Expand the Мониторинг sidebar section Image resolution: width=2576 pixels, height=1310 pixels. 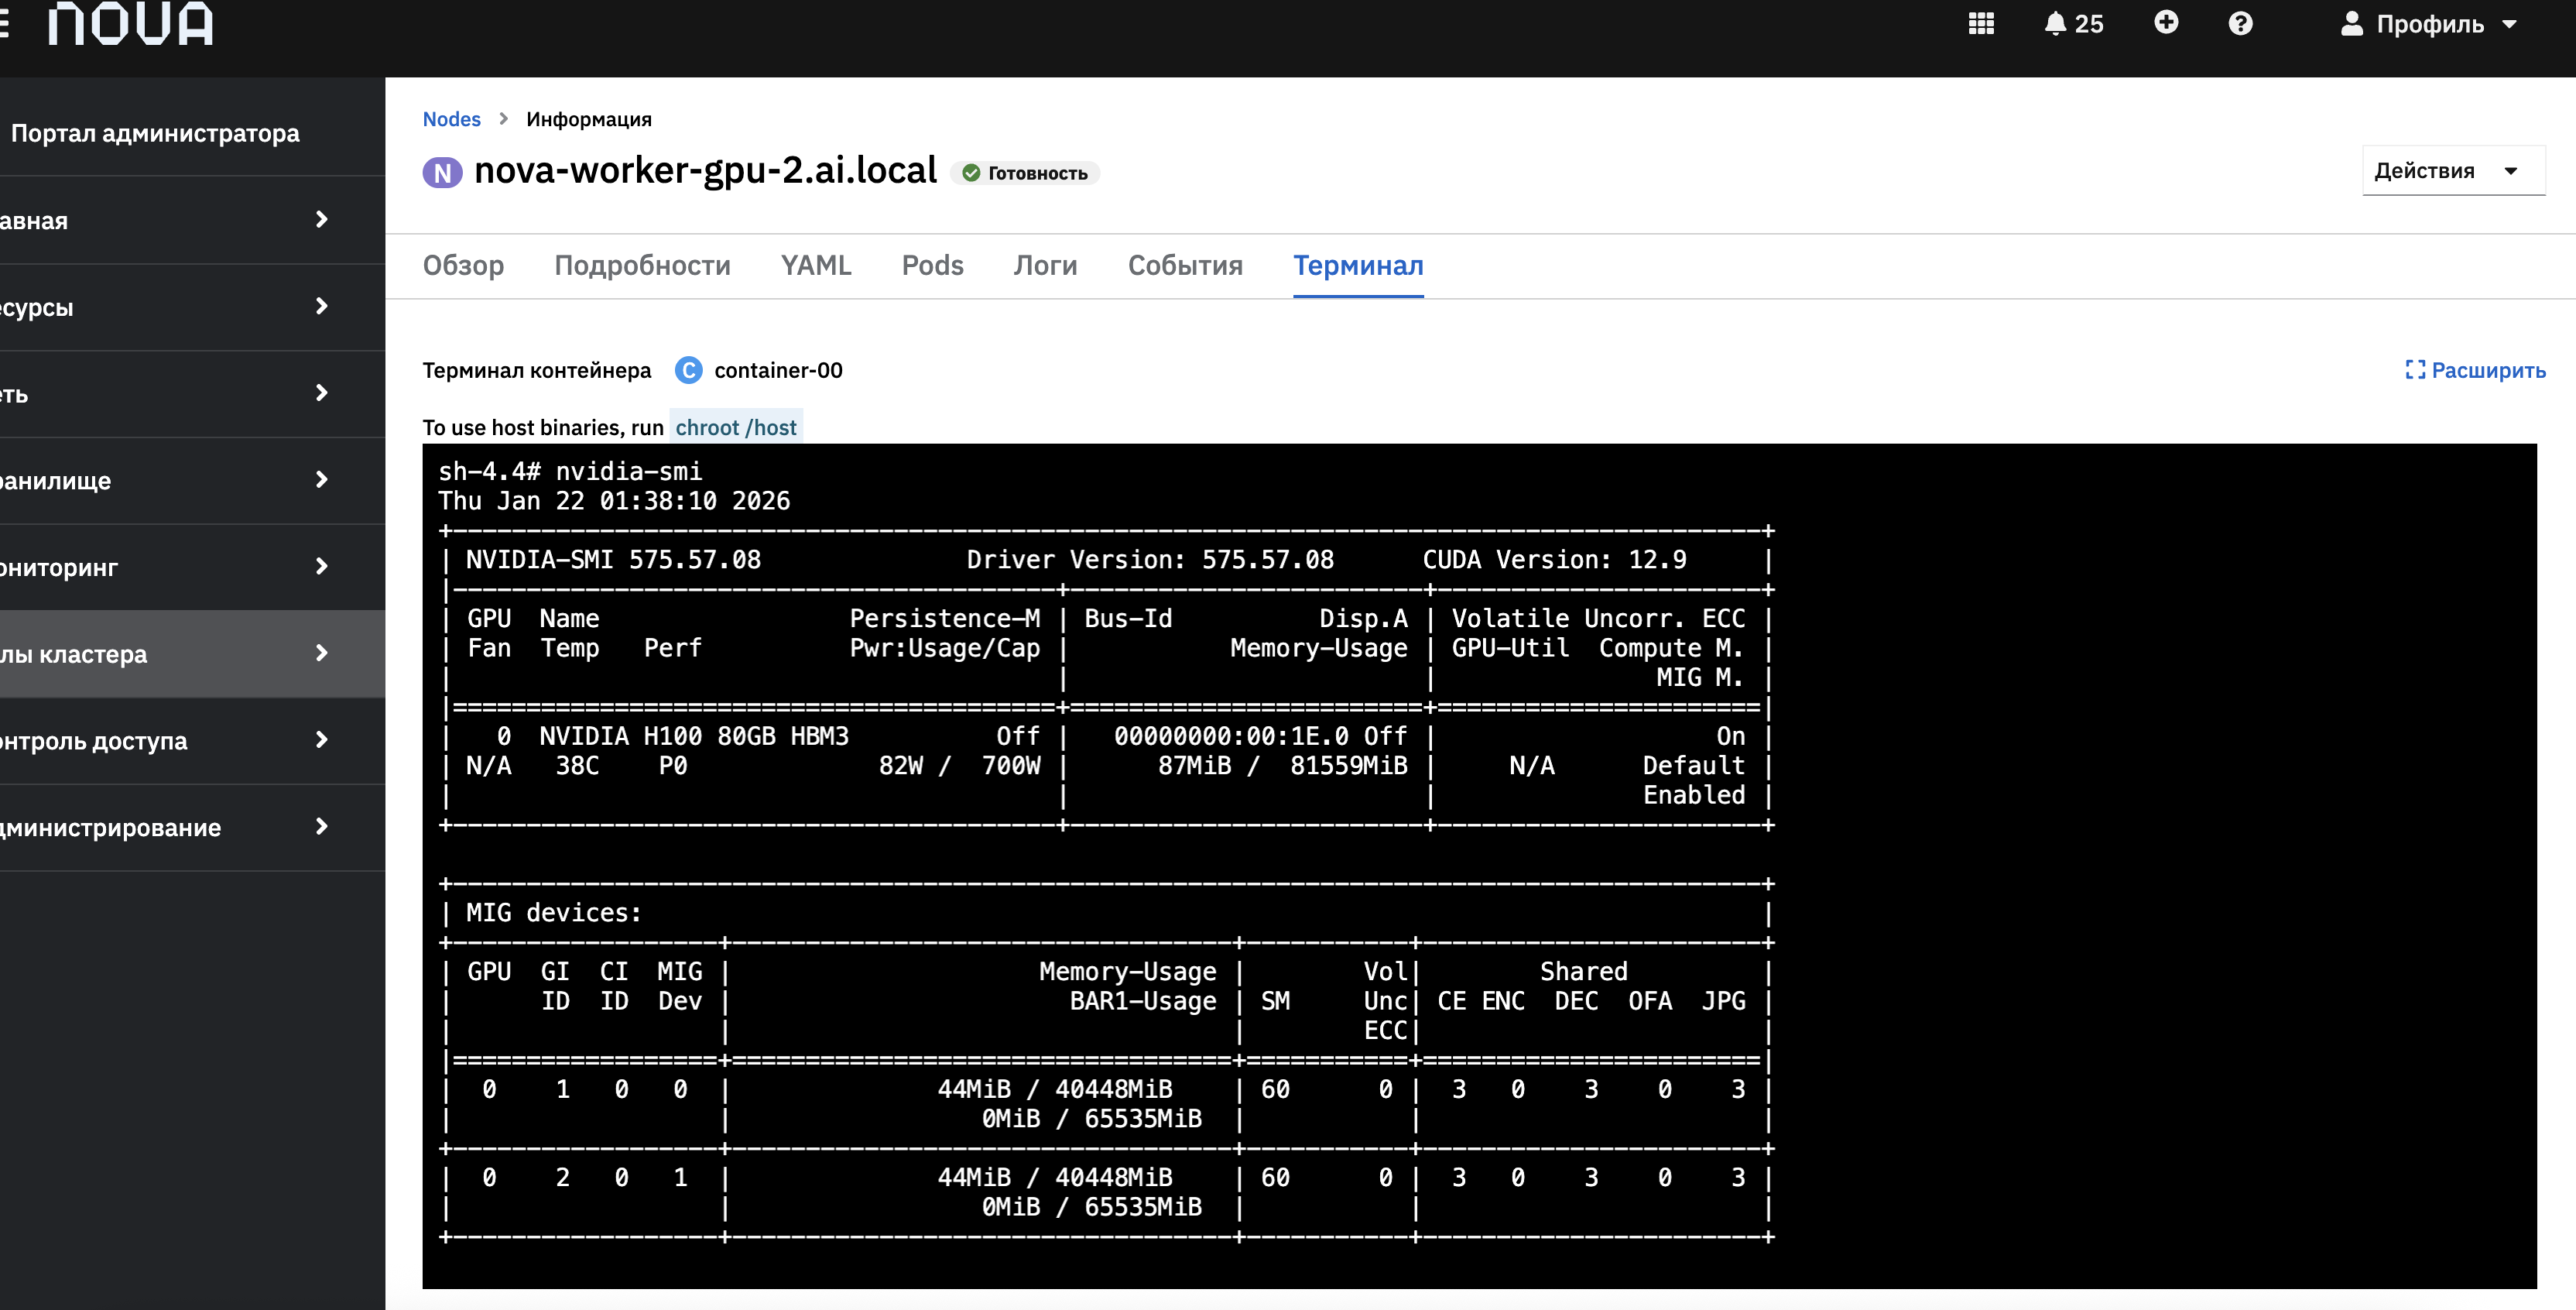point(192,567)
